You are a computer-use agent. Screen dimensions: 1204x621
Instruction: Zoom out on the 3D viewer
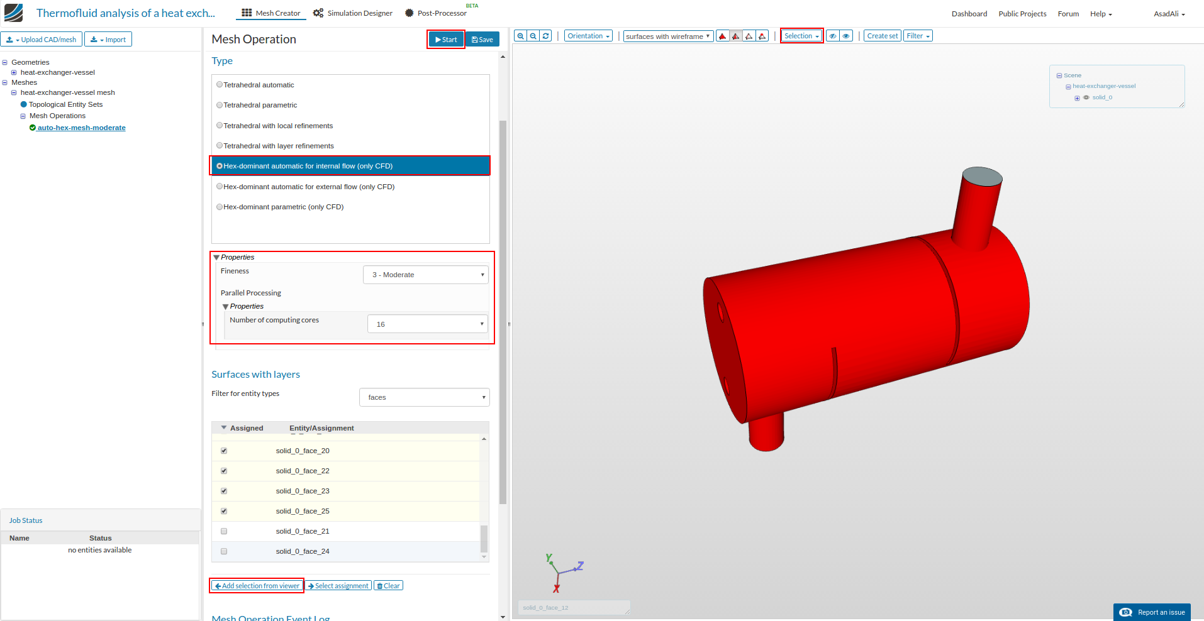(533, 36)
